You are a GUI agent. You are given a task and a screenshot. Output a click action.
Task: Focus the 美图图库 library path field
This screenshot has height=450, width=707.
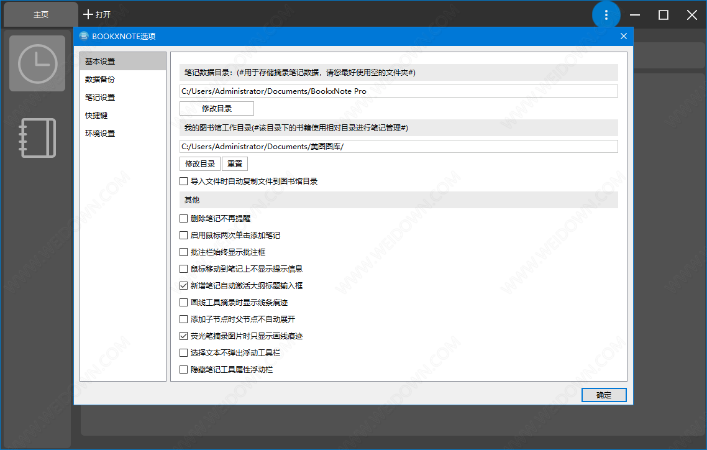tap(399, 147)
